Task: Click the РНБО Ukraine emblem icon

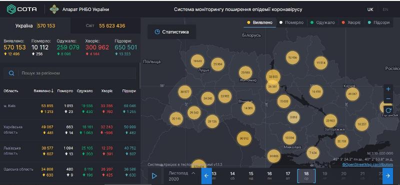Action: tap(54, 9)
